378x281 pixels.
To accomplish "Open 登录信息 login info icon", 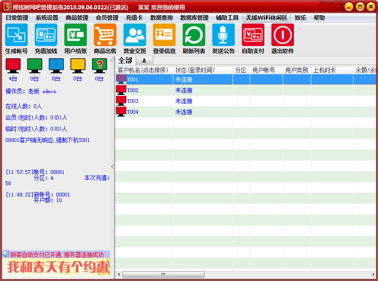I will tap(164, 35).
